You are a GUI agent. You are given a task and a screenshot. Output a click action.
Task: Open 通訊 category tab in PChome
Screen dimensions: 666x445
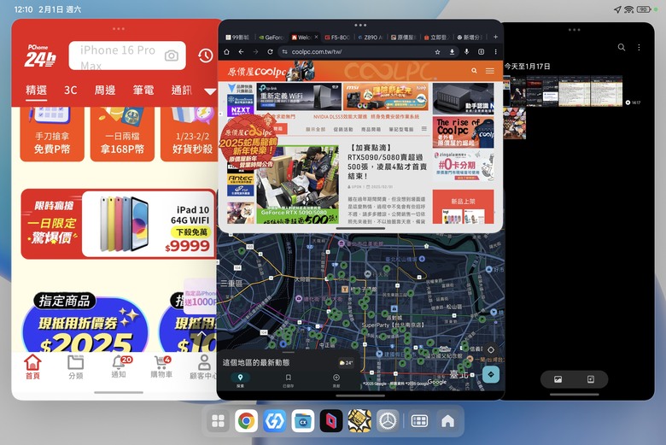181,90
